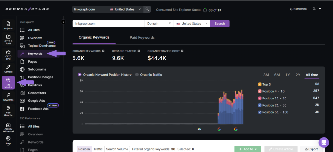Click the purple Search button
333x152 pixels.
[x=220, y=24]
